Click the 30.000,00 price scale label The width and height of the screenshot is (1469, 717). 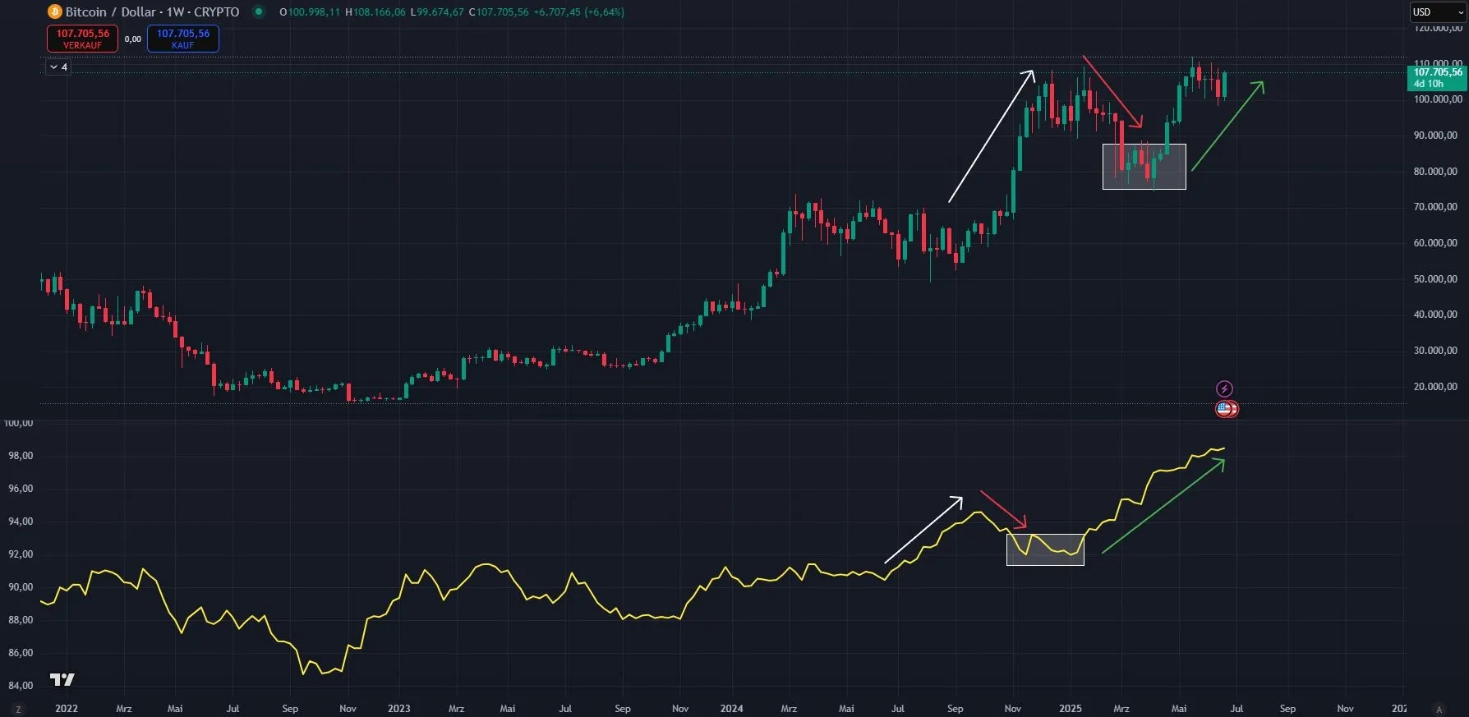1436,351
